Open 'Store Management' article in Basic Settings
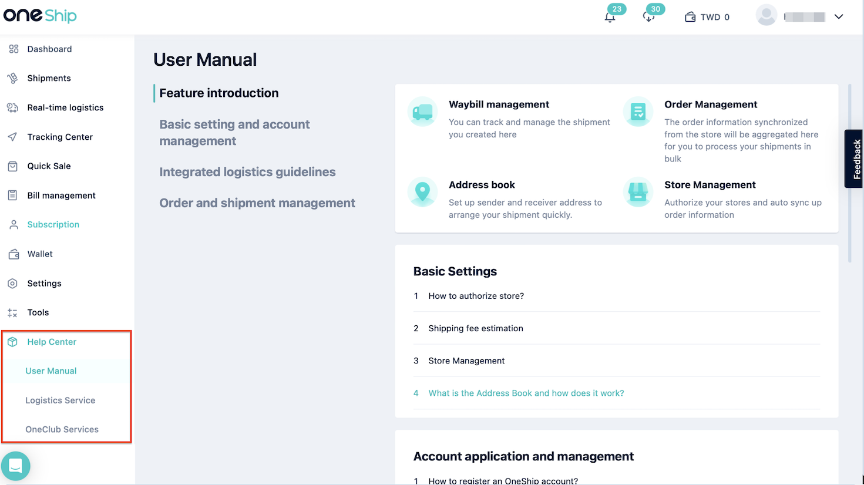The image size is (864, 485). (466, 361)
